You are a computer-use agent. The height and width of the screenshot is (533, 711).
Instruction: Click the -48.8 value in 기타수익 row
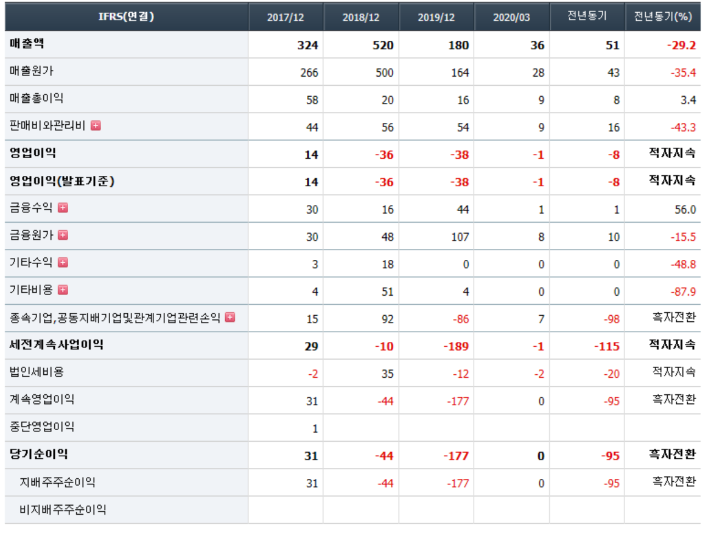[684, 264]
